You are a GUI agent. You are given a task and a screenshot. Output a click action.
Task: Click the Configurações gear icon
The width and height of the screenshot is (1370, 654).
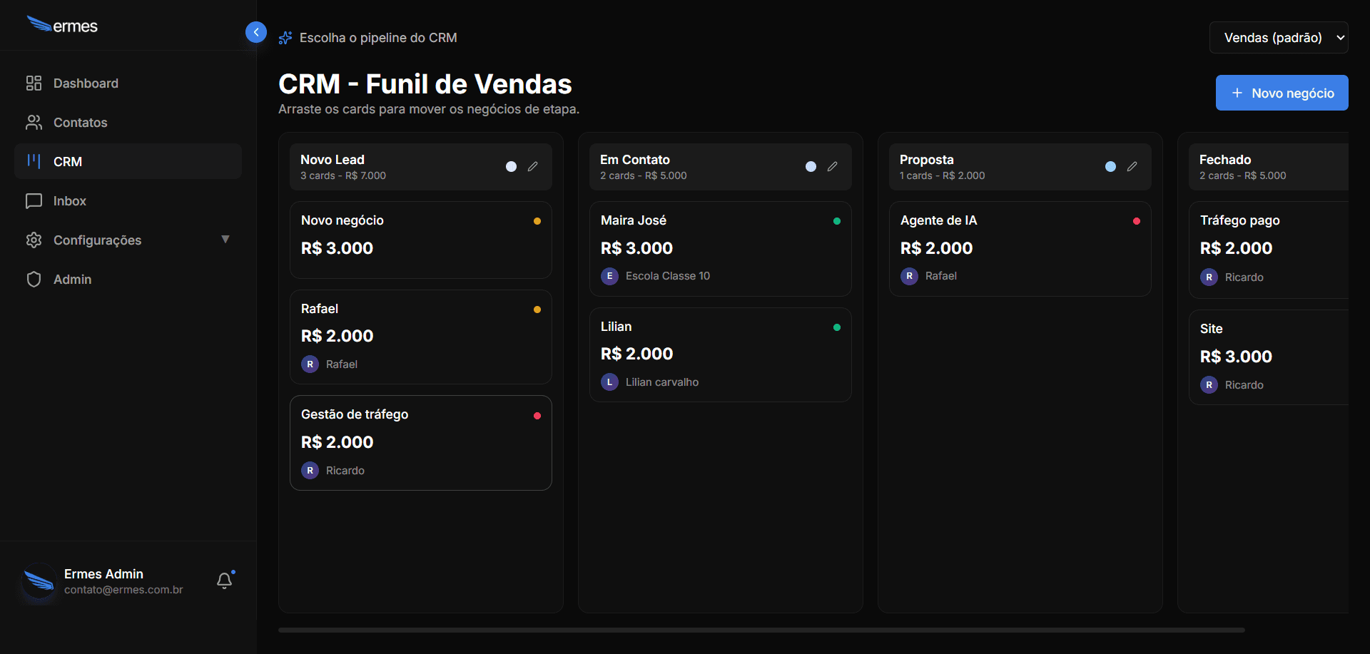pos(34,240)
